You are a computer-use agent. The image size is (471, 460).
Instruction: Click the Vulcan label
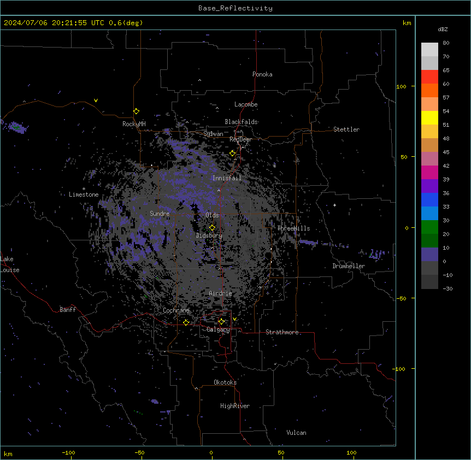297,433
